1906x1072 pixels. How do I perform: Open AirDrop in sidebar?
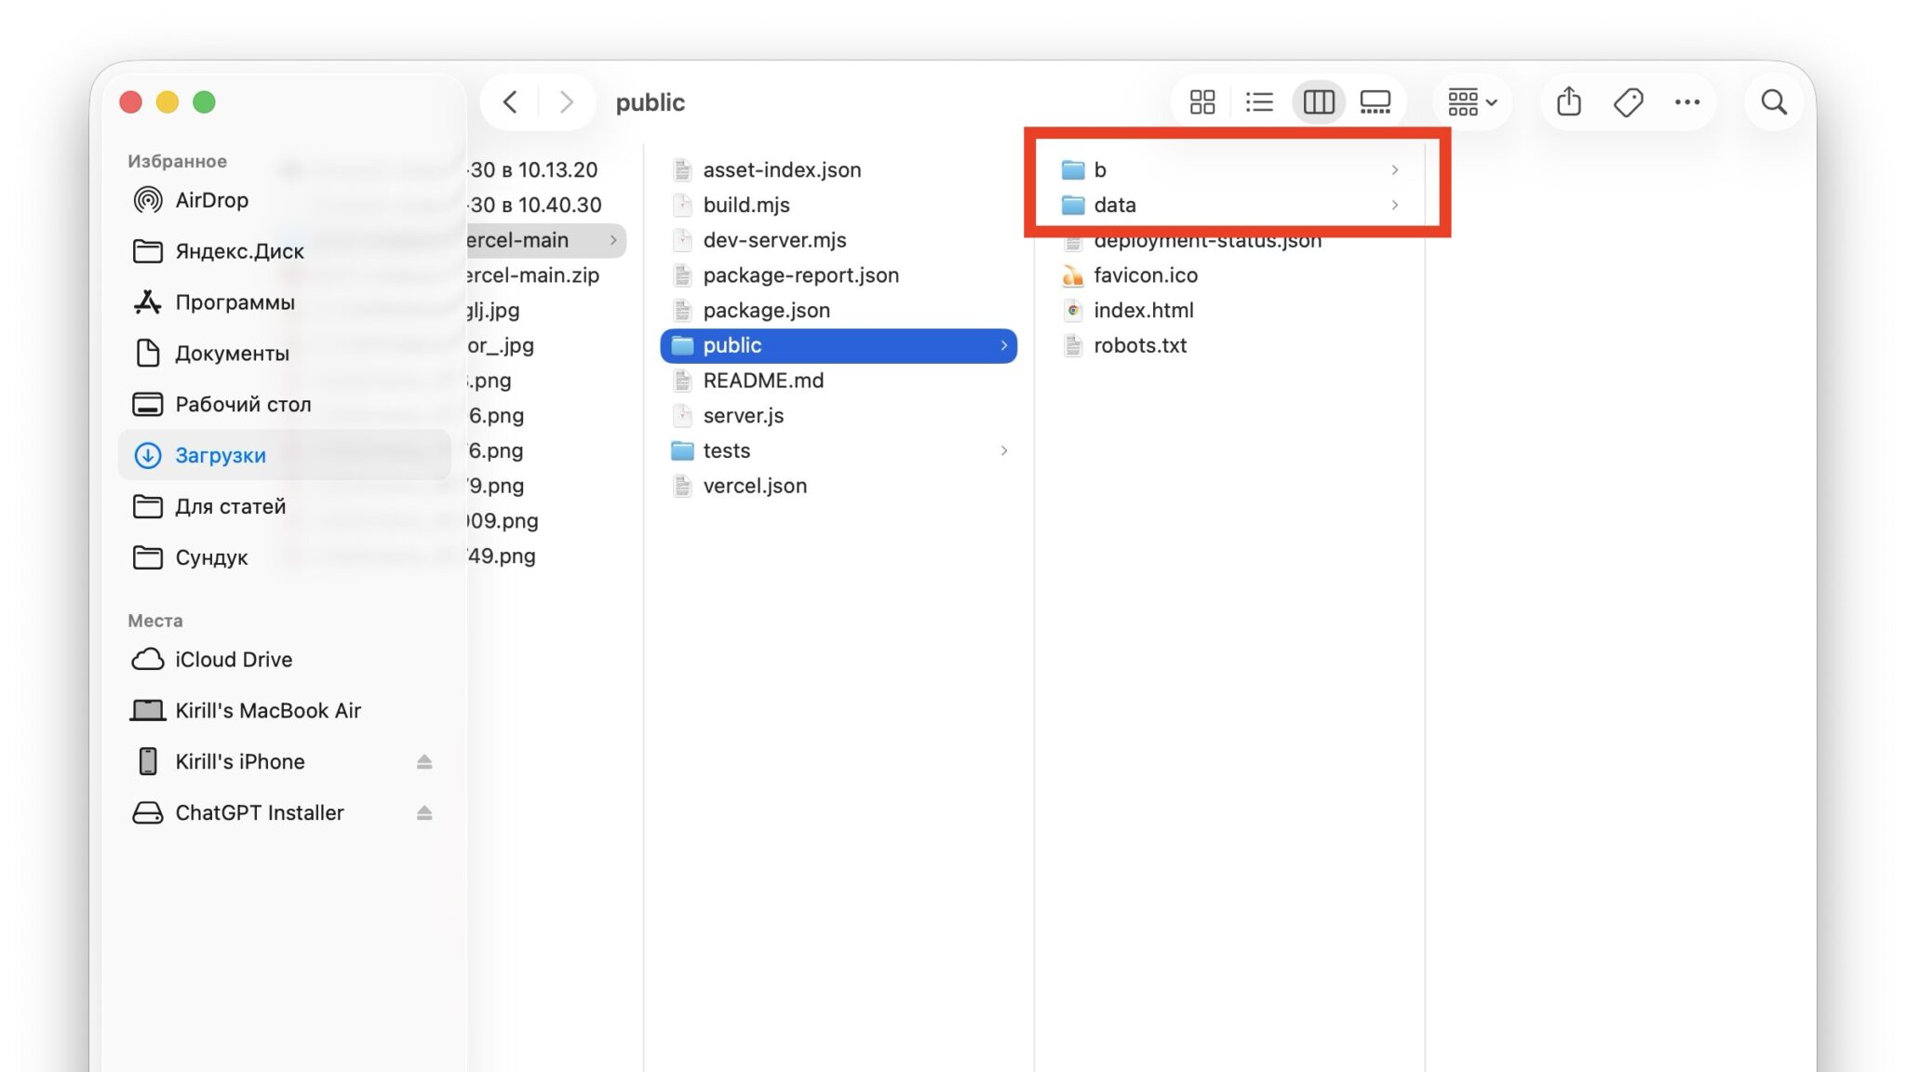coord(285,200)
